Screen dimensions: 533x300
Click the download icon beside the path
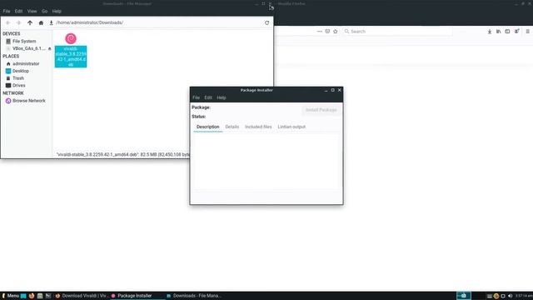[x=52, y=22]
